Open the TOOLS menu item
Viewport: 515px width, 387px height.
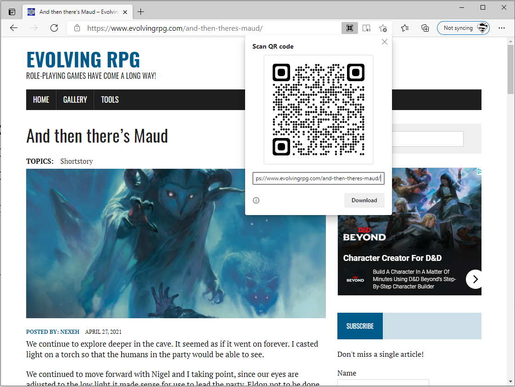[110, 100]
